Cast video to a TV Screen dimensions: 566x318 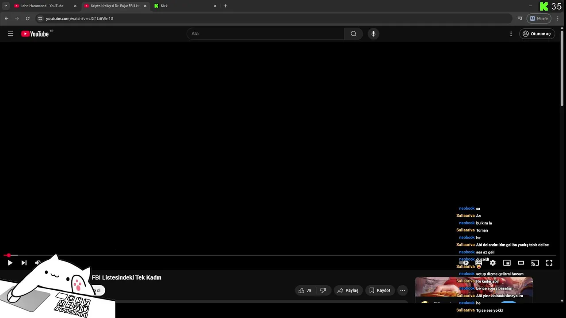(x=535, y=263)
